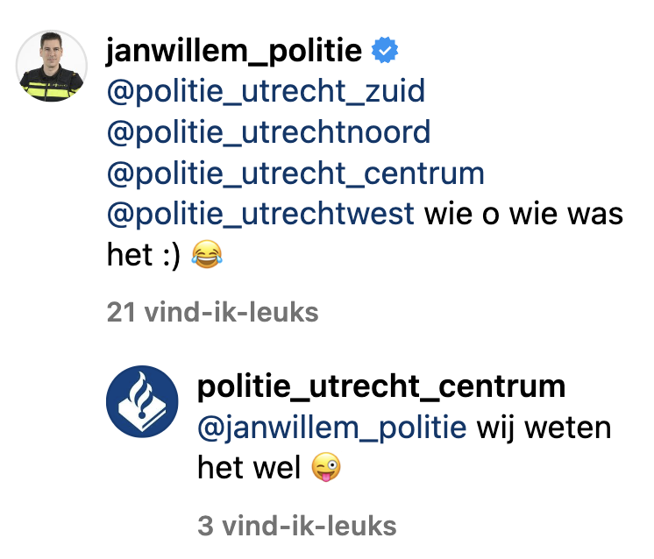Click the "wie o wie was" comment text
654x559 pixels.
(524, 214)
